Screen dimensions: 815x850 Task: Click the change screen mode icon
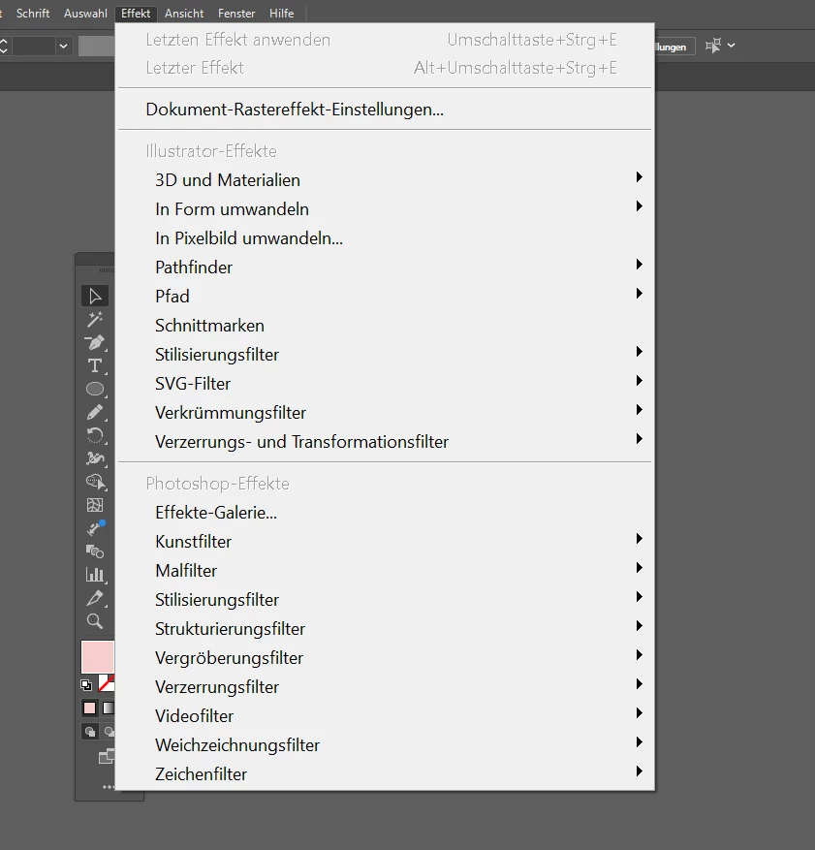[107, 756]
